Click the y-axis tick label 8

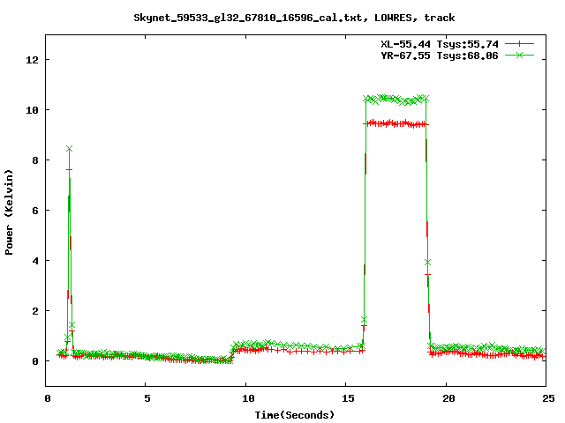(x=35, y=160)
